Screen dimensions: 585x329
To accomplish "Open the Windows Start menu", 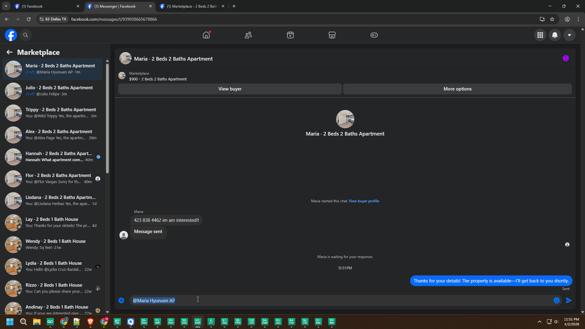I will [x=10, y=322].
